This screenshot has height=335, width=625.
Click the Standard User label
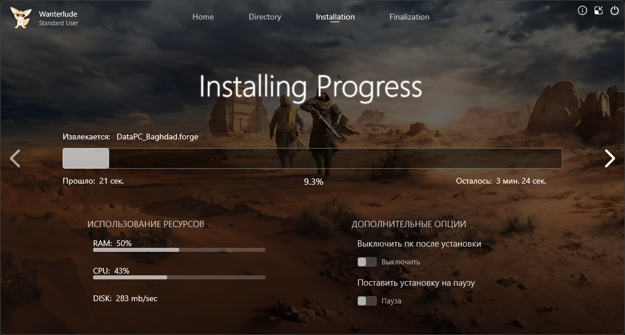click(59, 24)
